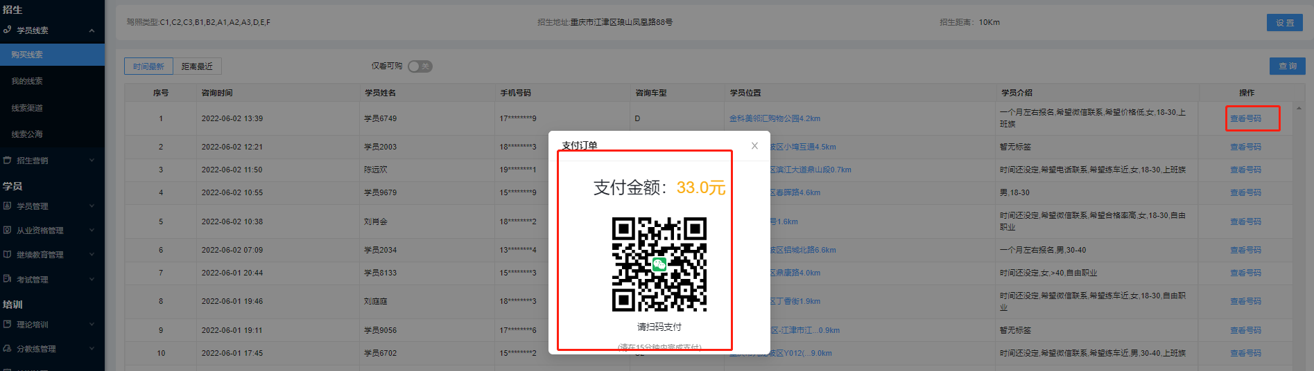The width and height of the screenshot is (1314, 371).
Task: Close the 支付订单 payment dialog
Action: 754,145
